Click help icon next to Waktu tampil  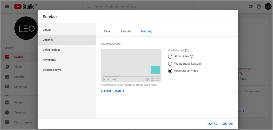pos(187,51)
